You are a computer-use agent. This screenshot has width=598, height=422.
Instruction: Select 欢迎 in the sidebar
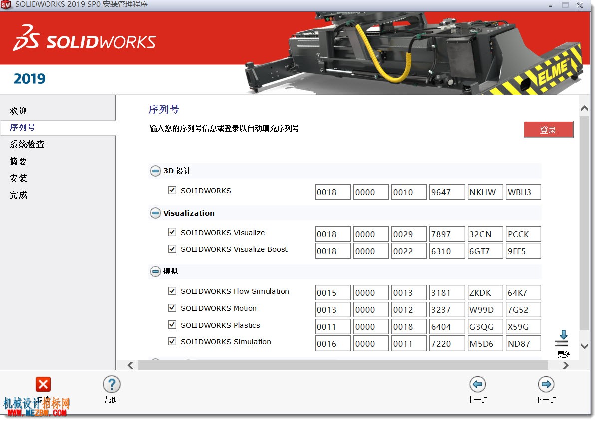click(18, 111)
